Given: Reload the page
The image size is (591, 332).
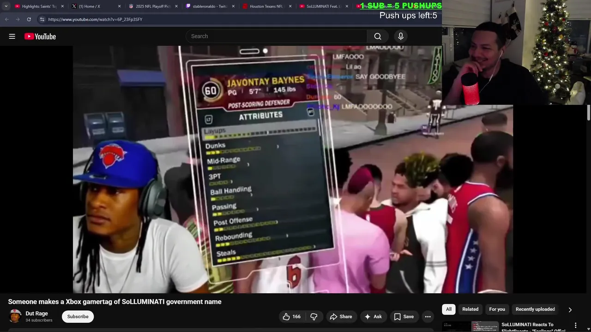Looking at the screenshot, I should point(29,19).
